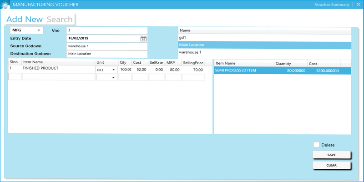Close the Manufacturing Voucher window
364x182 pixels.
click(358, 5)
